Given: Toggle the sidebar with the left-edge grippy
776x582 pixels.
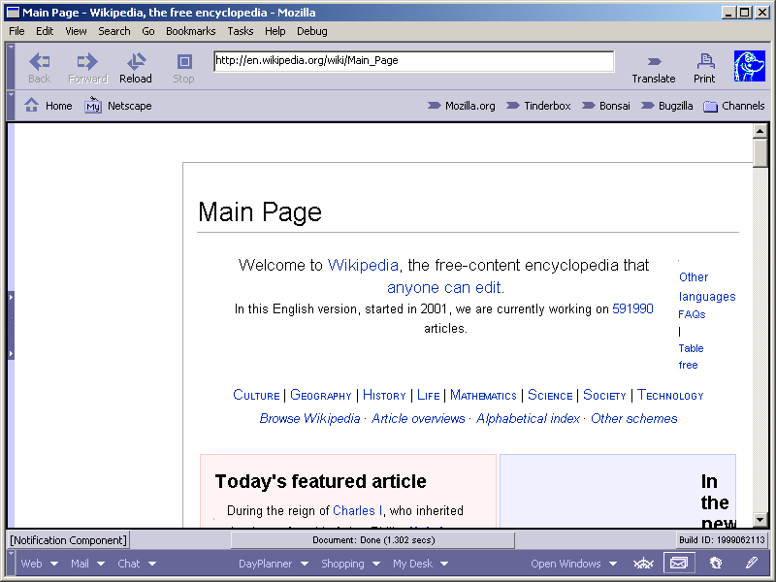Looking at the screenshot, I should pyautogui.click(x=11, y=325).
